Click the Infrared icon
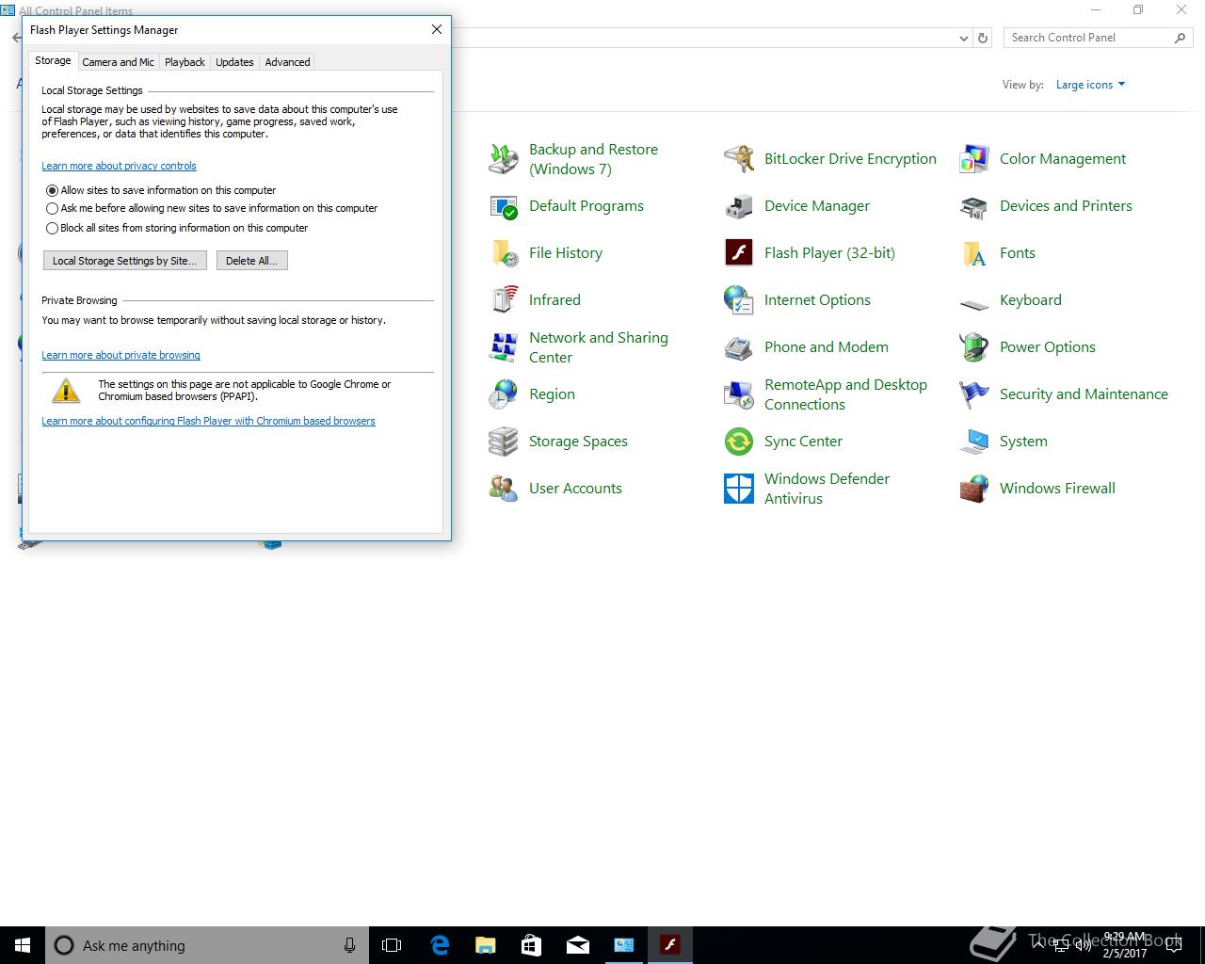The image size is (1205, 964). pos(504,300)
